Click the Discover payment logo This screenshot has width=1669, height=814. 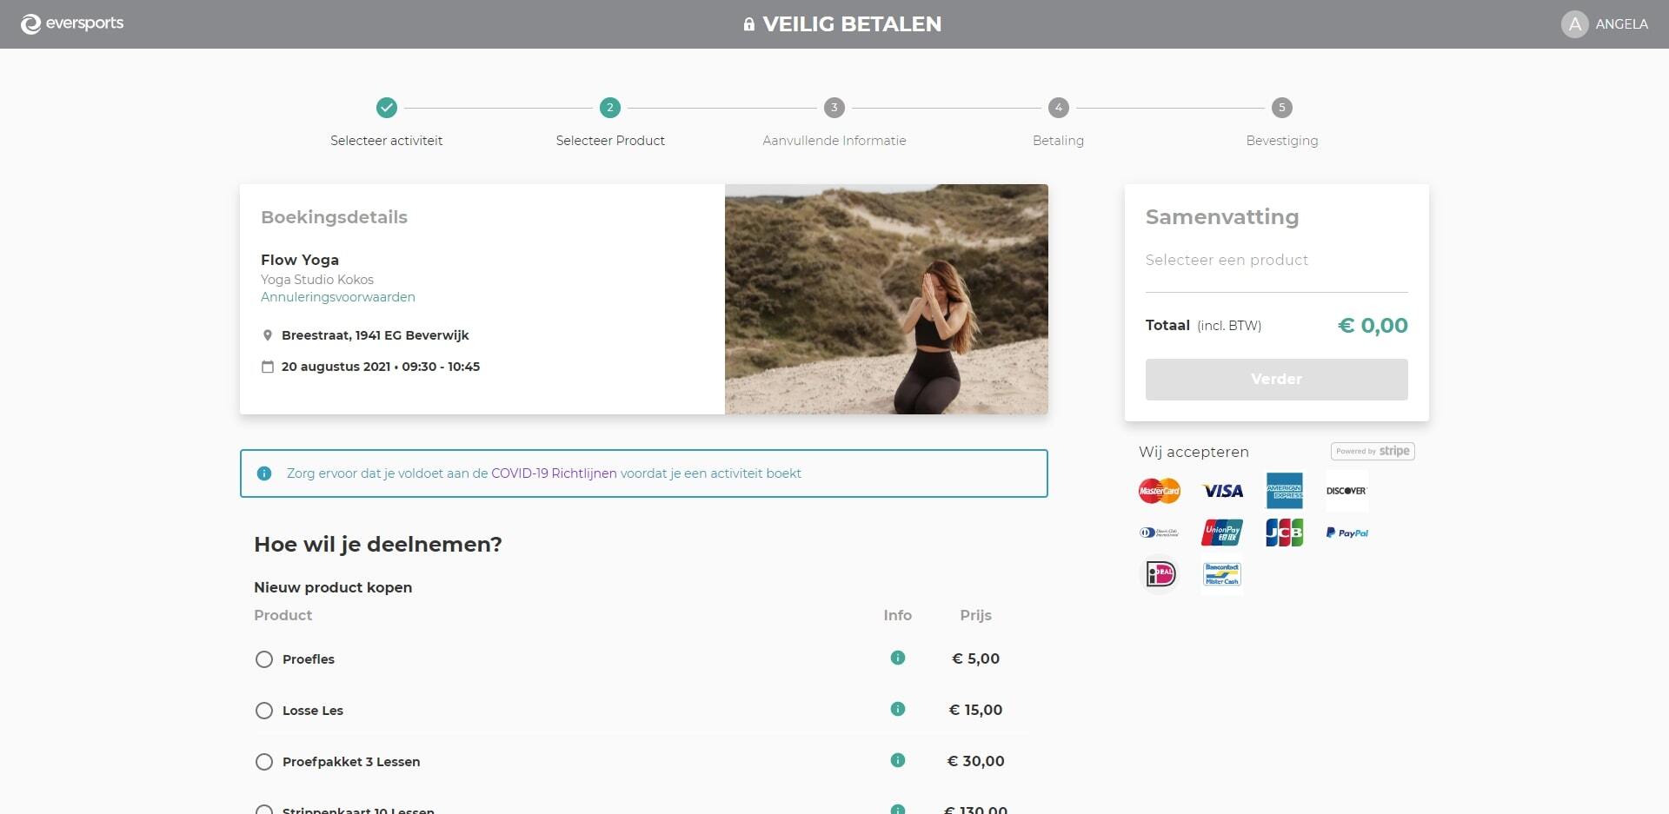coord(1347,491)
